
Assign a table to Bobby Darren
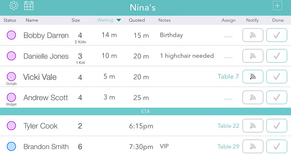pos(228,36)
